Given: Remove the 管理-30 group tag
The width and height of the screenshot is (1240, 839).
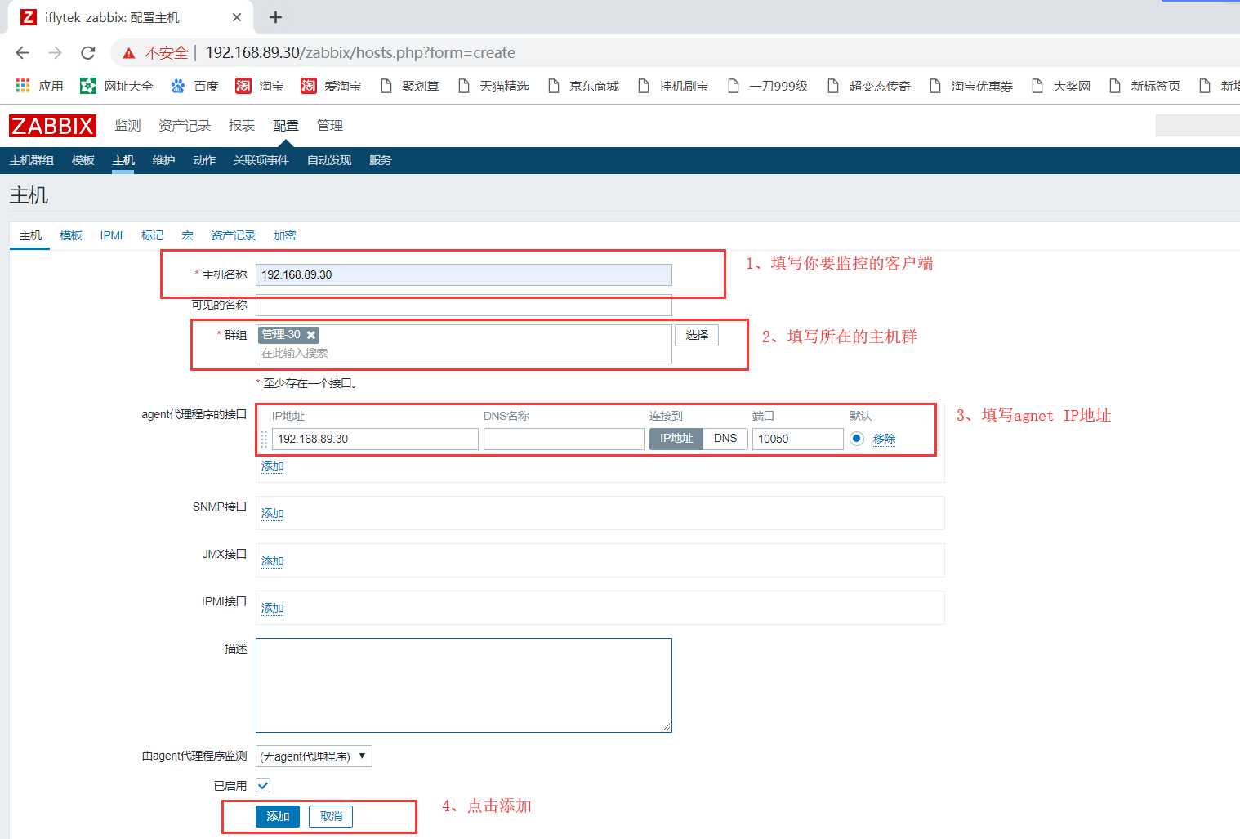Looking at the screenshot, I should (x=311, y=335).
